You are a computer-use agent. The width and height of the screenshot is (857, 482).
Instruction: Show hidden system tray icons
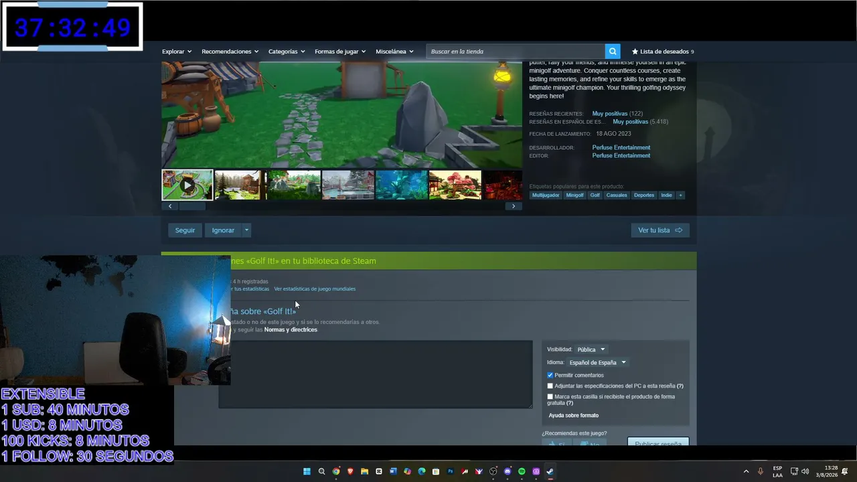click(746, 471)
